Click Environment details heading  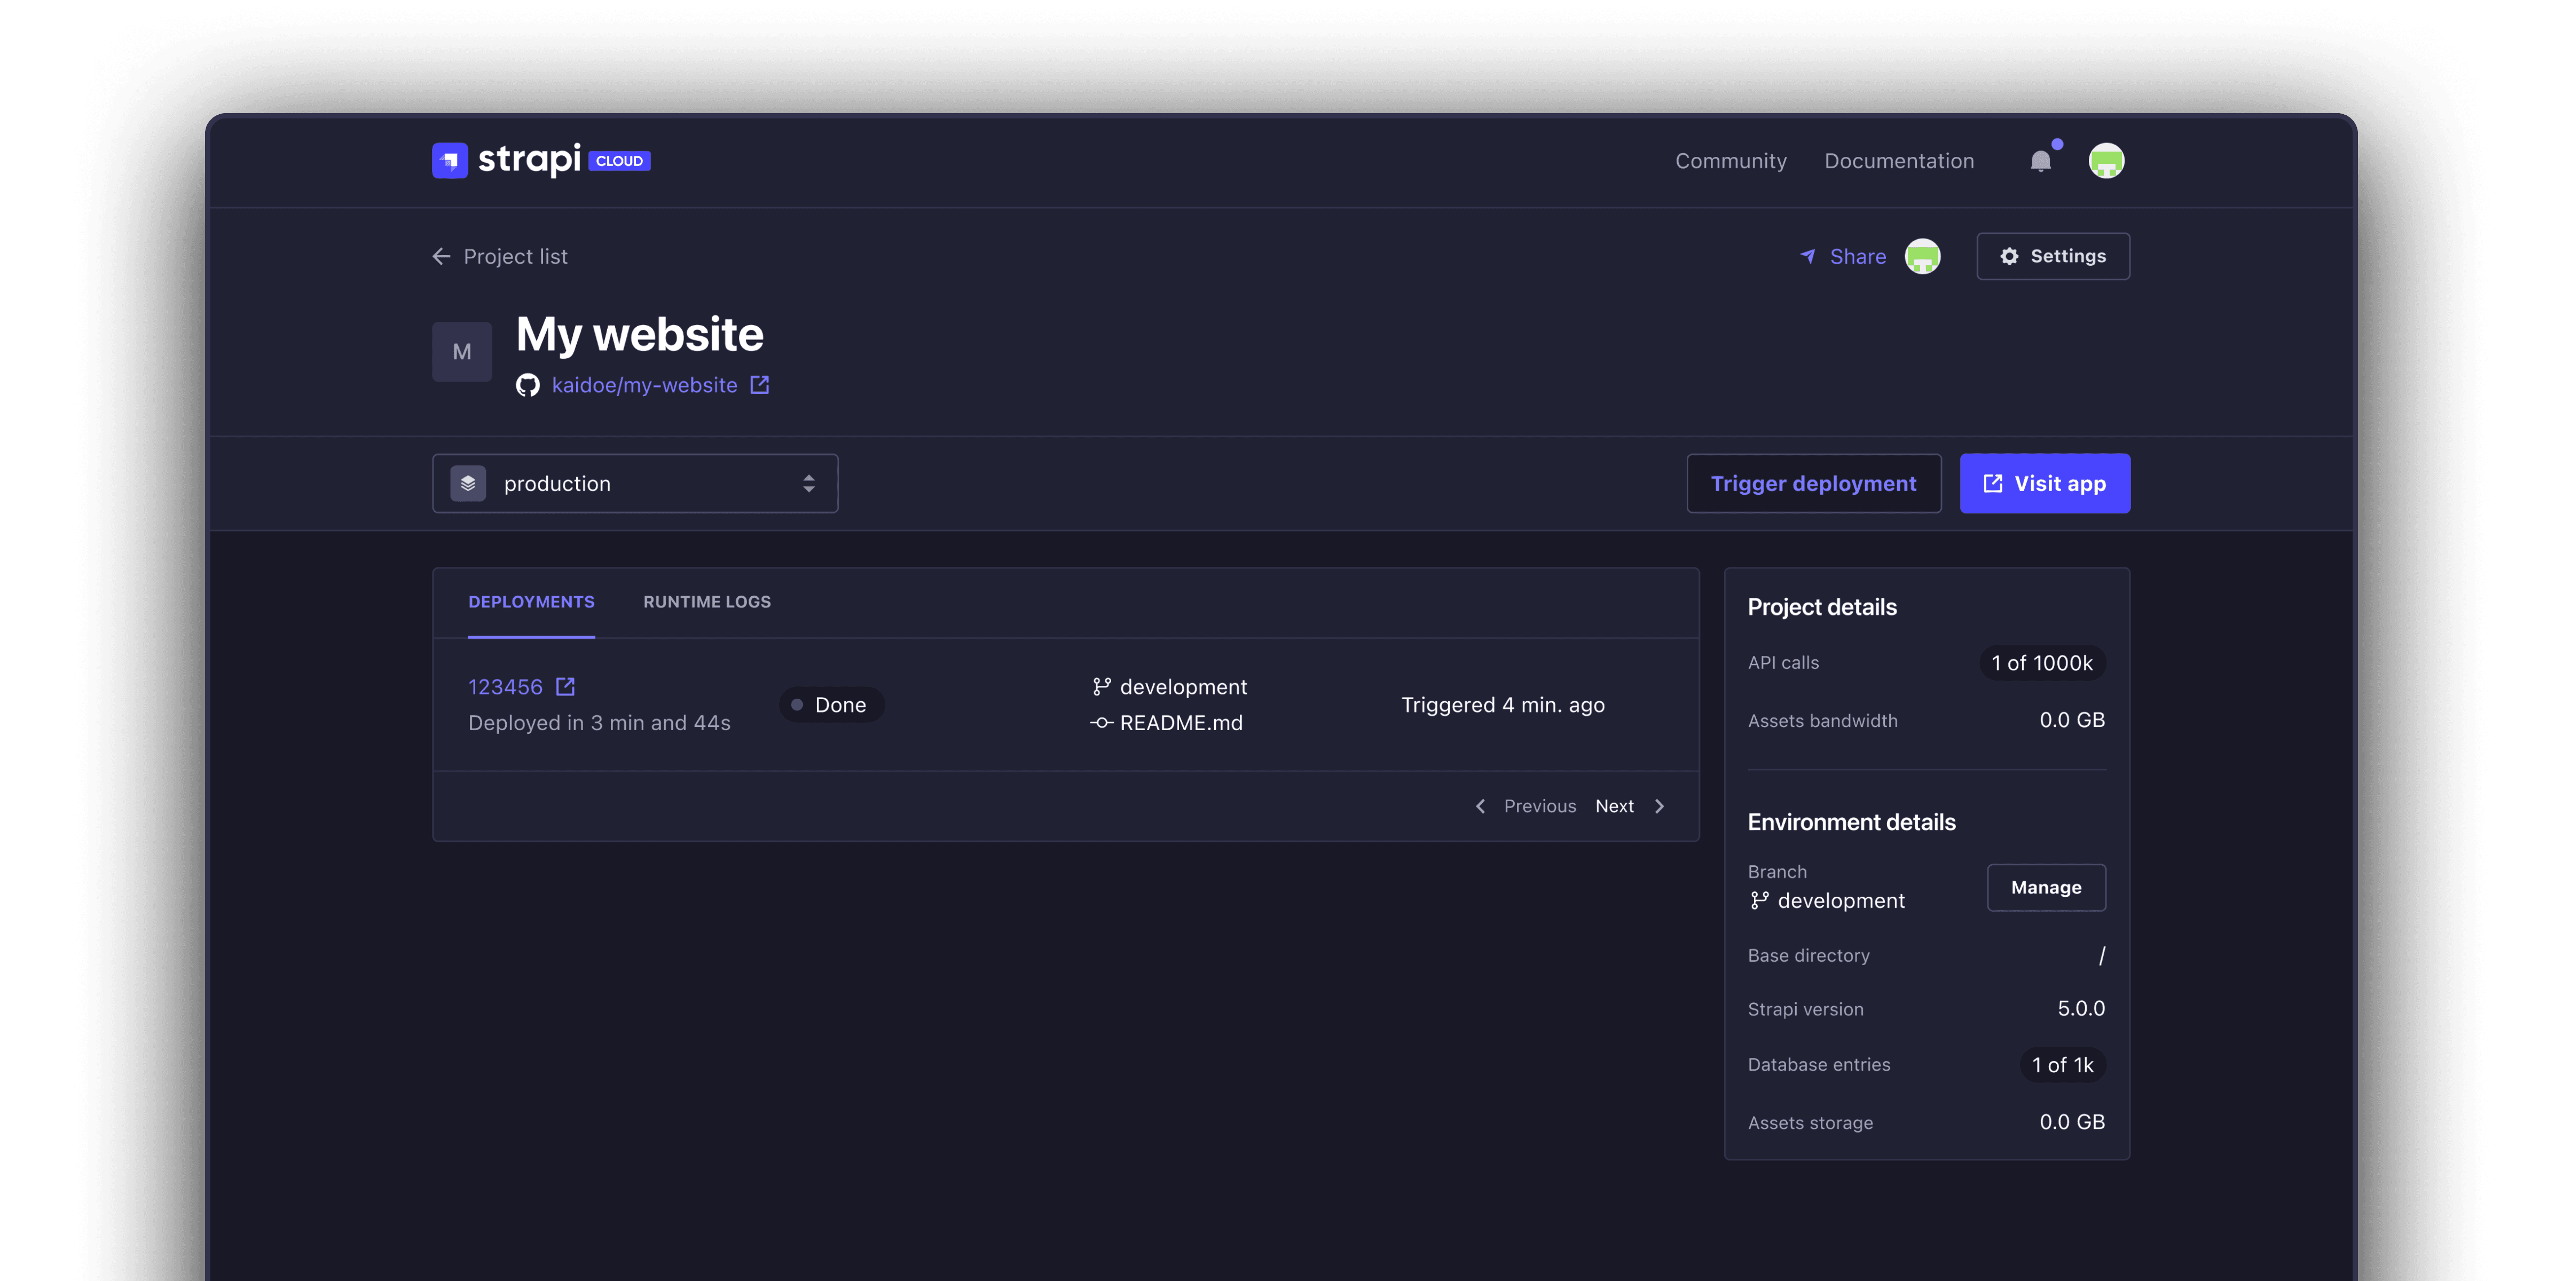pos(1852,823)
